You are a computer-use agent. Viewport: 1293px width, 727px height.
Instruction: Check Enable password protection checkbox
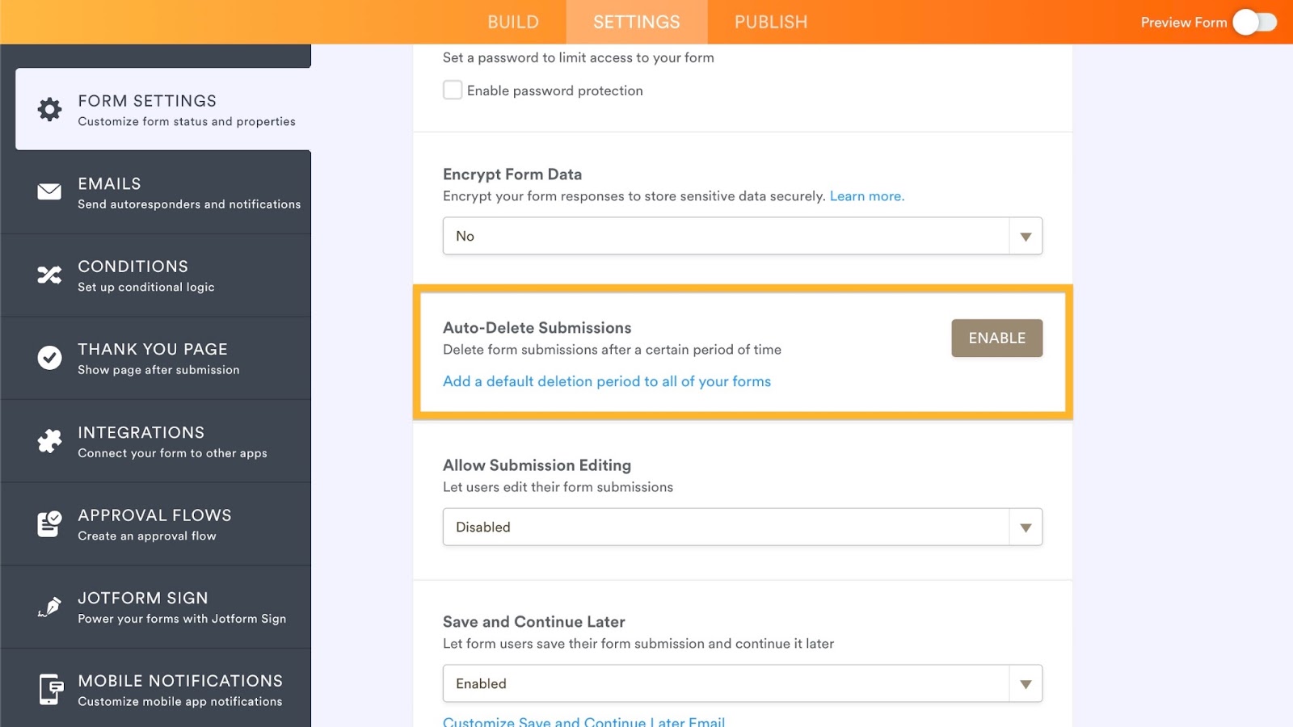pos(453,90)
